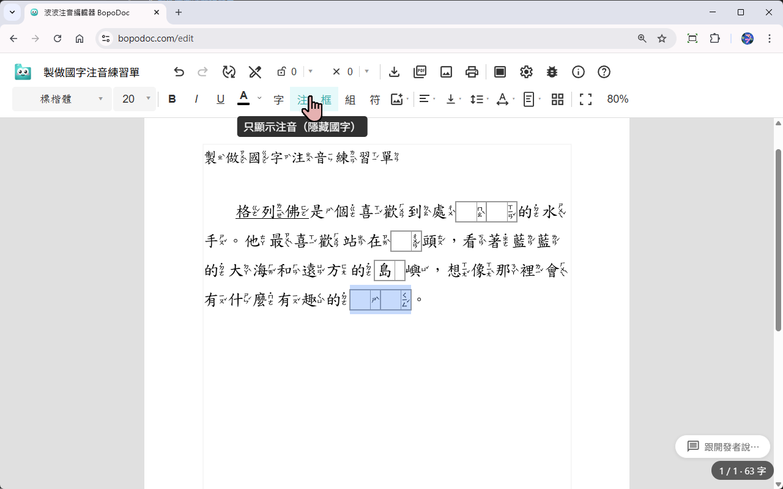Image resolution: width=783 pixels, height=489 pixels.
Task: Toggle zhuyin-only mode with the 注 button
Action: 304,99
